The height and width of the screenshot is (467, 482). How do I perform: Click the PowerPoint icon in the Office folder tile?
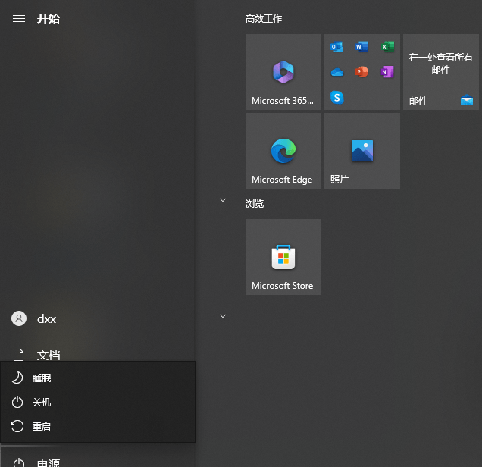(x=361, y=72)
